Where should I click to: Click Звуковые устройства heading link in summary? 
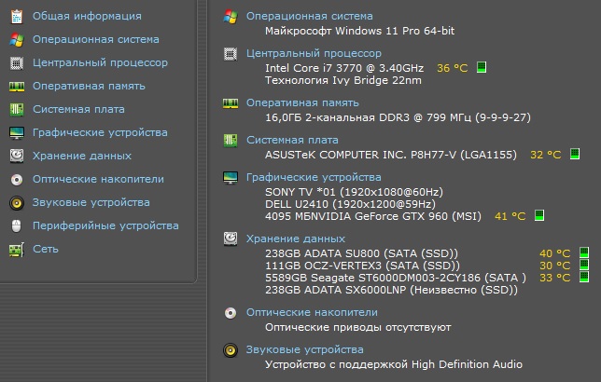[305, 349]
